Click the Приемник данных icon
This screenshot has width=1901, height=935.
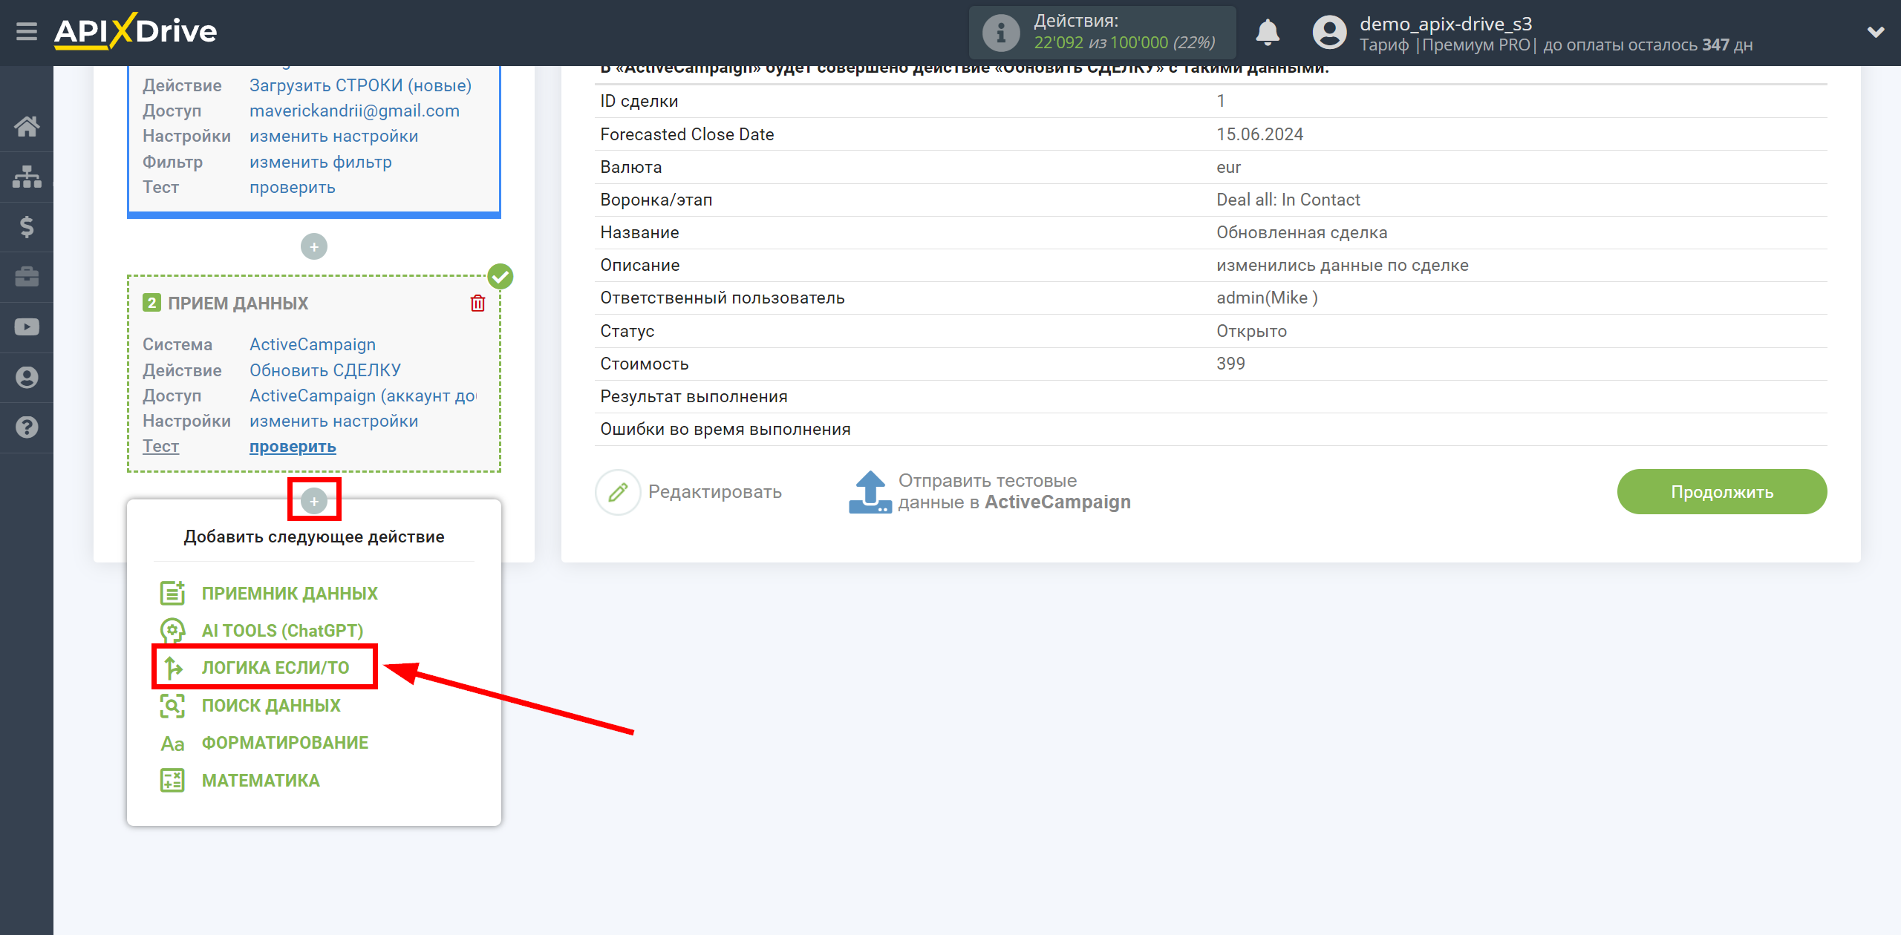point(172,593)
